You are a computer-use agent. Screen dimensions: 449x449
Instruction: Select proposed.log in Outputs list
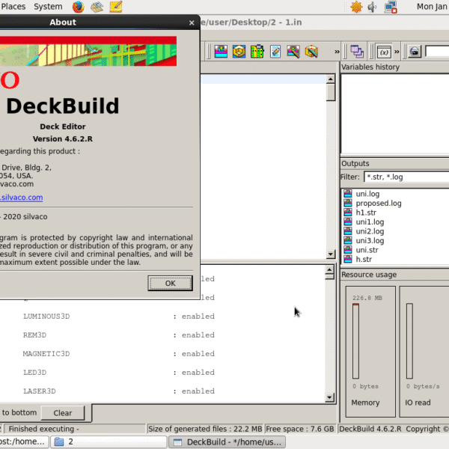(378, 204)
